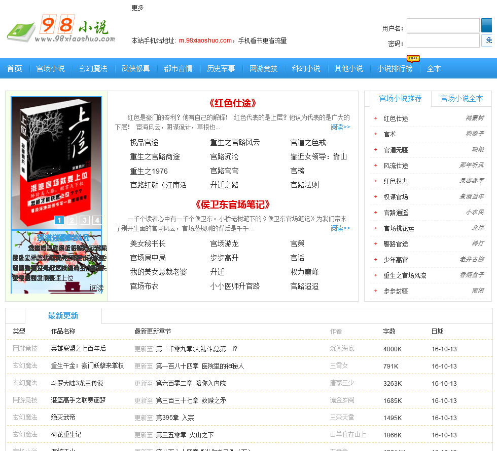
Task: Click the red plus bullet next to 红色仕途
Action: pyautogui.click(x=376, y=118)
